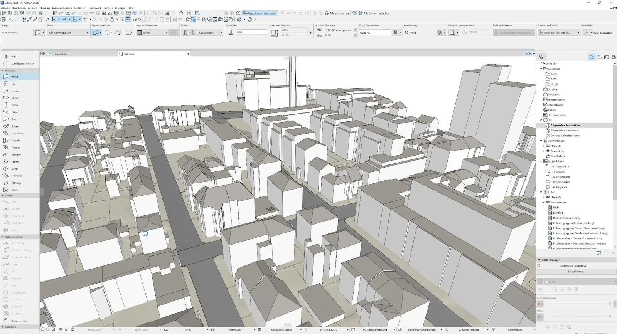
Task: Collapse the Sichten toolbox section
Action: point(3,195)
